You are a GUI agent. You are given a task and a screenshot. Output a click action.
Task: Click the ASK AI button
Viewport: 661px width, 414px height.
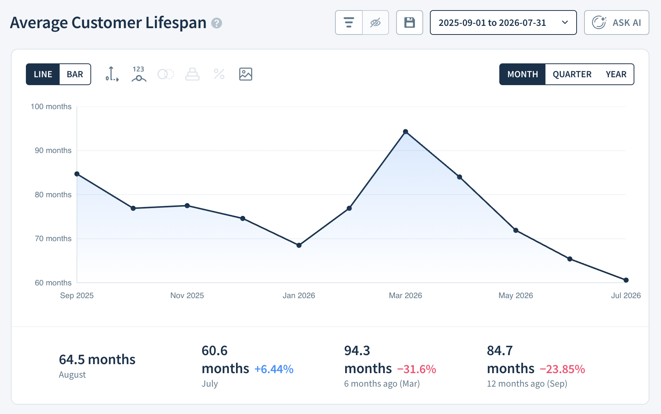(x=616, y=23)
